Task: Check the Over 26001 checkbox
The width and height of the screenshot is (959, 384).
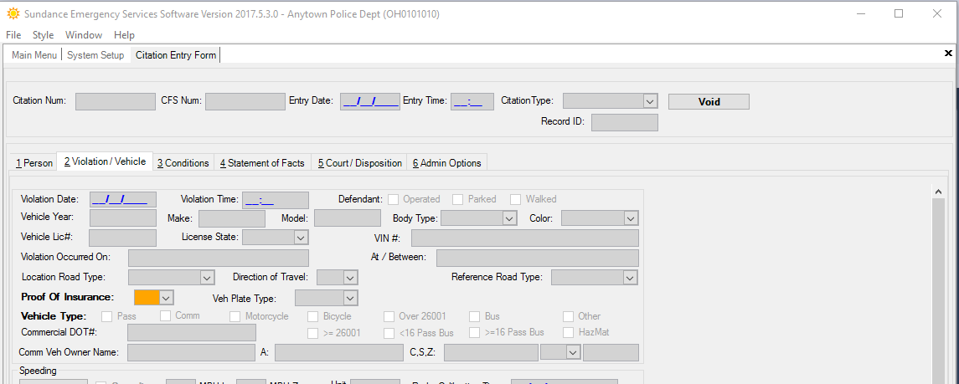Action: tap(389, 316)
